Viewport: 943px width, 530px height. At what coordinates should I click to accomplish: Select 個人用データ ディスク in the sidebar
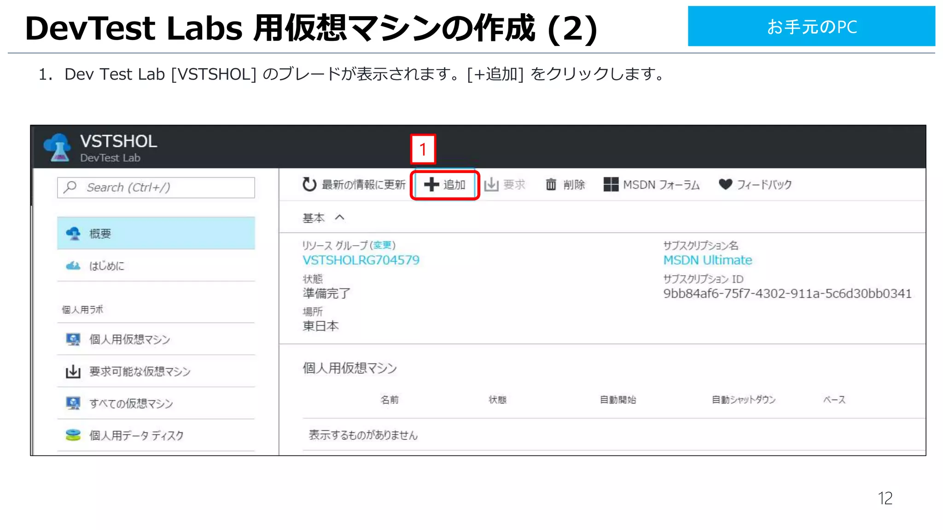coord(156,435)
